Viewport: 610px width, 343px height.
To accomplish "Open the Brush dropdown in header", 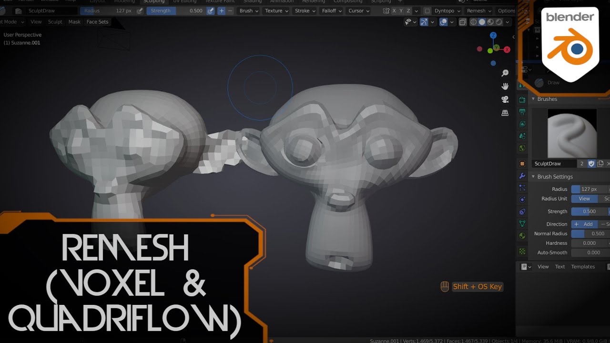I will pos(249,10).
